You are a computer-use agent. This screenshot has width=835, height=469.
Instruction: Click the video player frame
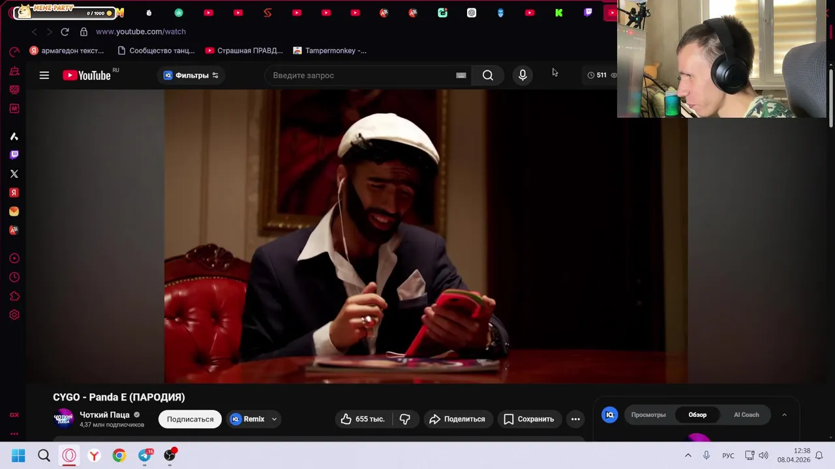(425, 236)
